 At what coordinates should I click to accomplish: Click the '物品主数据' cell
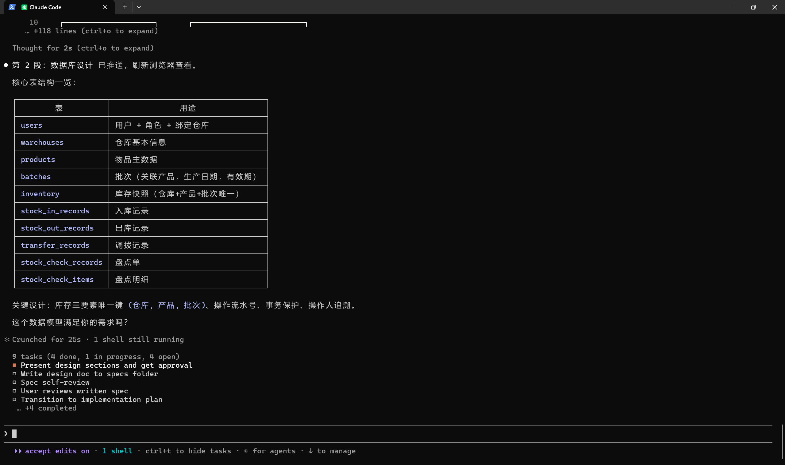(x=188, y=159)
